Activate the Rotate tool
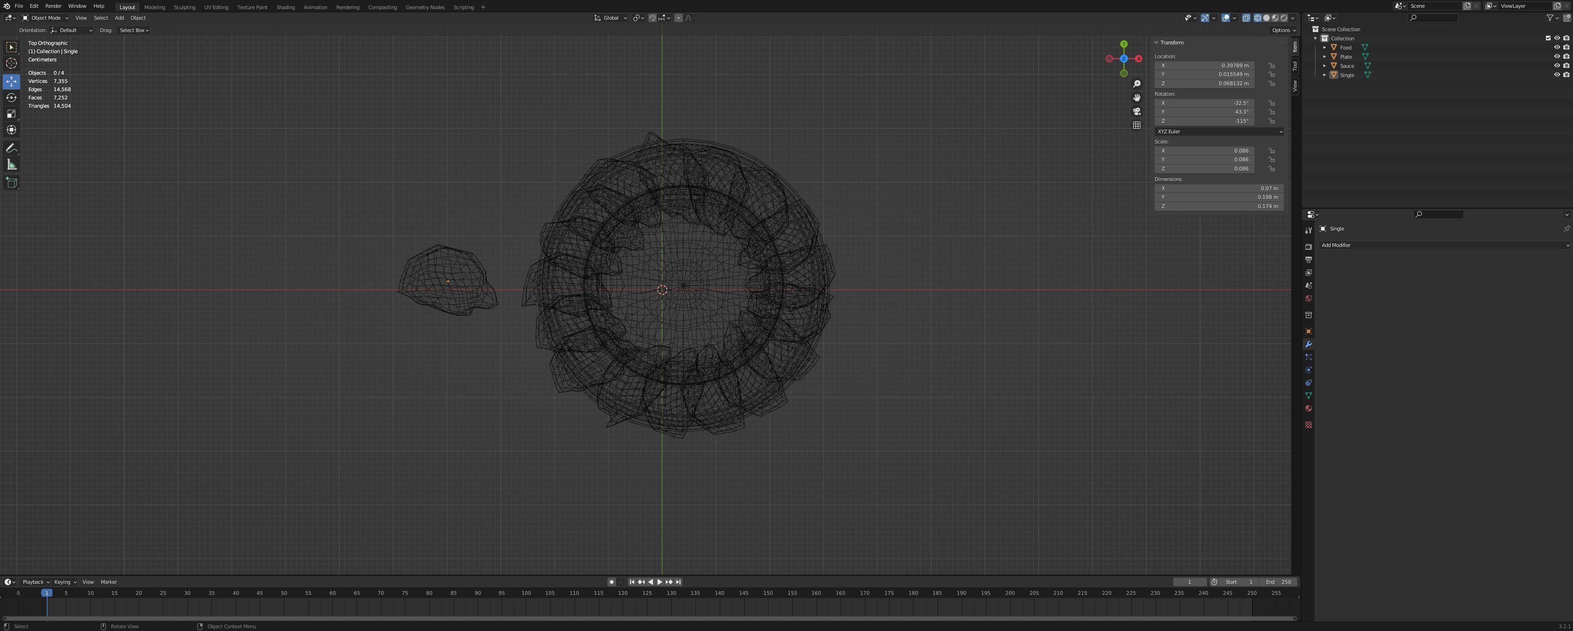 [11, 98]
